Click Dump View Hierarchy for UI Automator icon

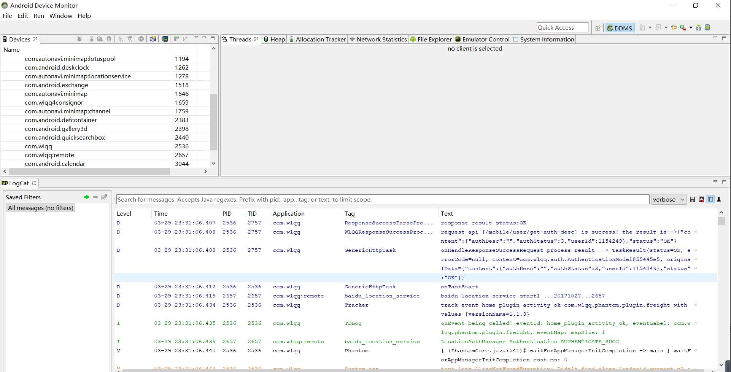coord(165,39)
